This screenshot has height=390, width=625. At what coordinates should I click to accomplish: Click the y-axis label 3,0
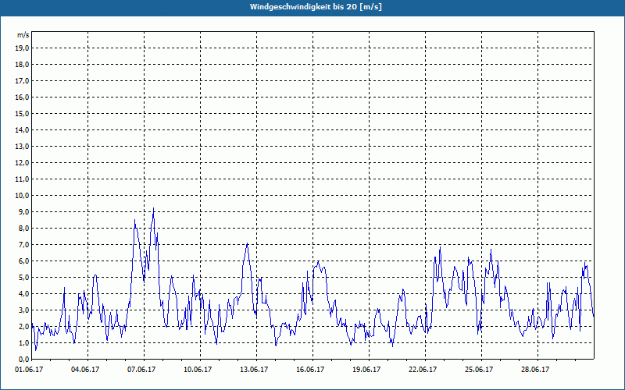point(23,310)
